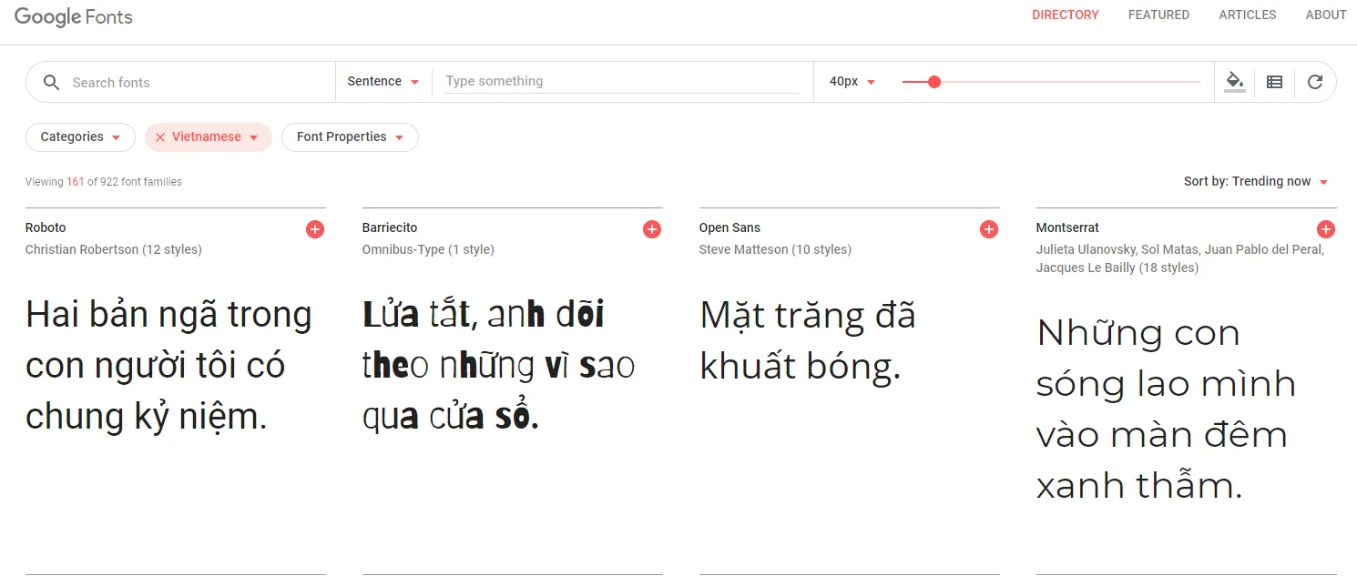Viewport: 1357px width, 576px height.
Task: Add Open Sans with its plus icon
Action: 989,229
